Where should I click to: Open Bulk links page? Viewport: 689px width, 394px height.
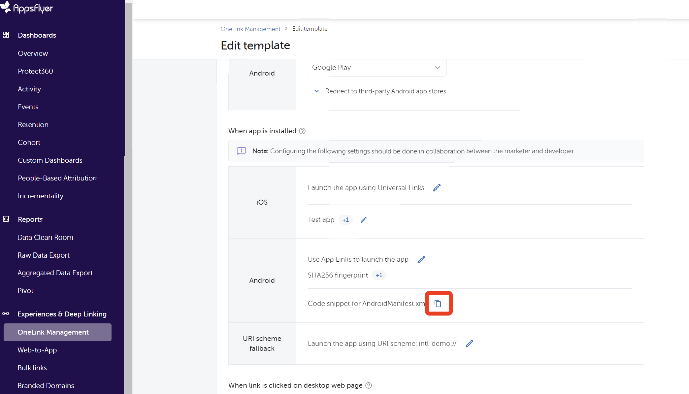(32, 368)
